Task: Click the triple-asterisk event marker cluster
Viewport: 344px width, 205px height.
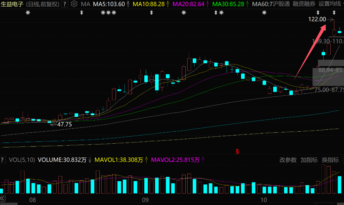Action: pos(108,13)
